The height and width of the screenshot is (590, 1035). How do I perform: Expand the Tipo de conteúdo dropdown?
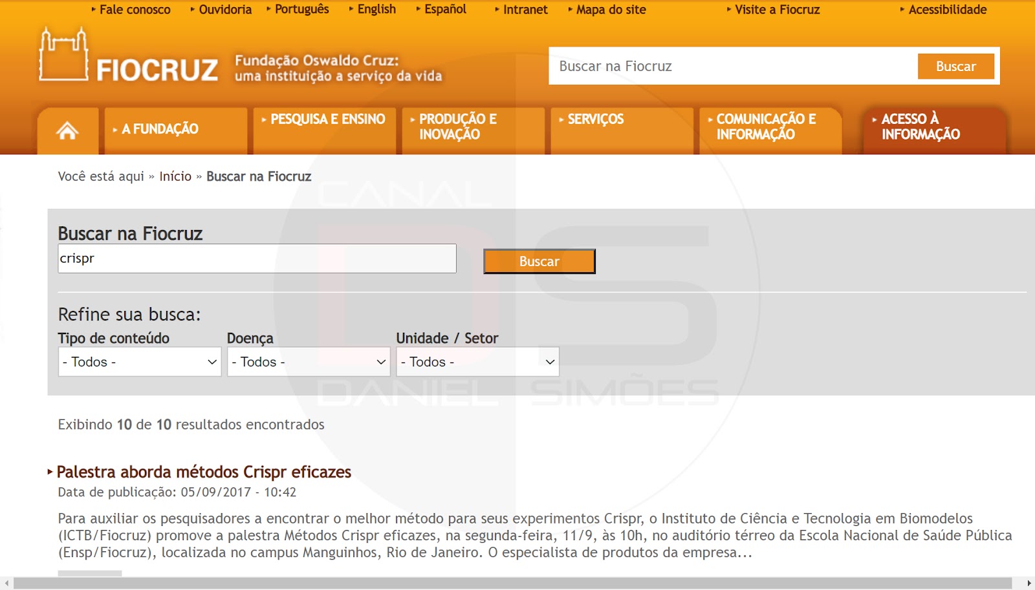(140, 362)
